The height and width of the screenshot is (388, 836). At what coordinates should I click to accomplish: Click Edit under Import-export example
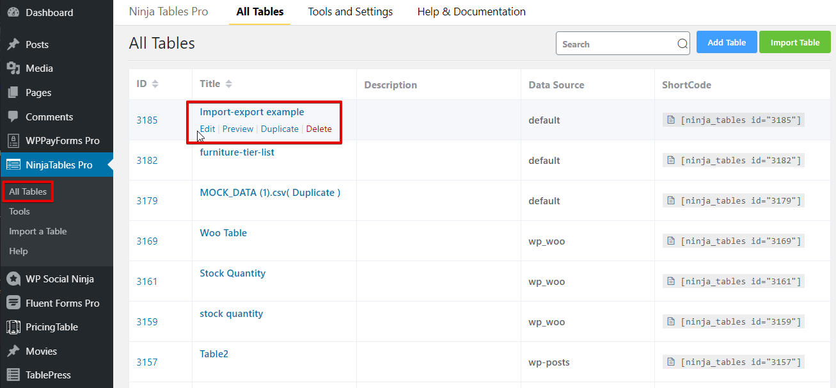(207, 129)
